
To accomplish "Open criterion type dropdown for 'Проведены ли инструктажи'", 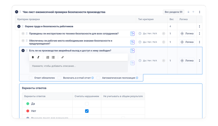I will [x=164, y=34].
